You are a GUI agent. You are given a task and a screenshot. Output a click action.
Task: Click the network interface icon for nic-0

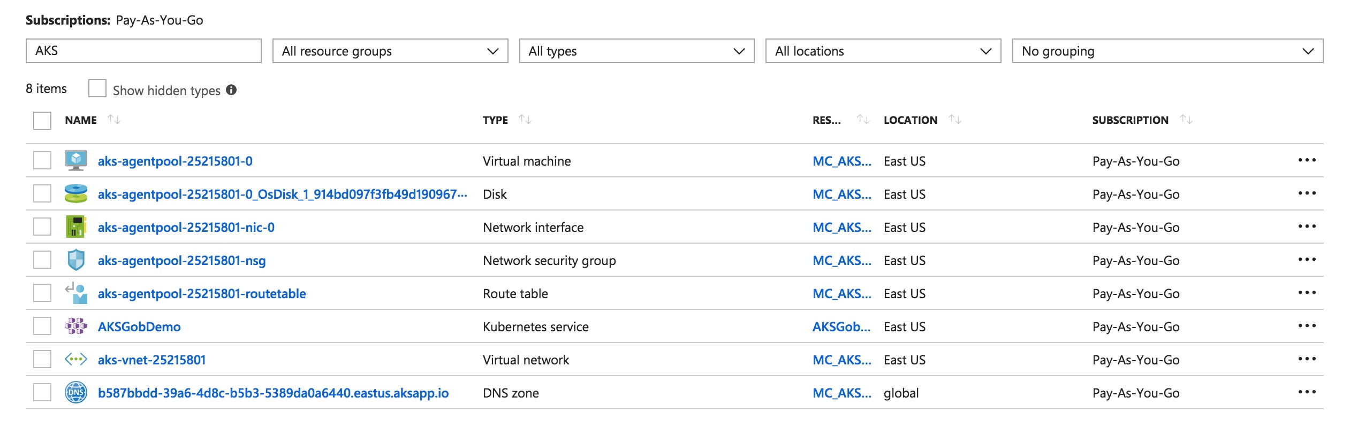[75, 227]
